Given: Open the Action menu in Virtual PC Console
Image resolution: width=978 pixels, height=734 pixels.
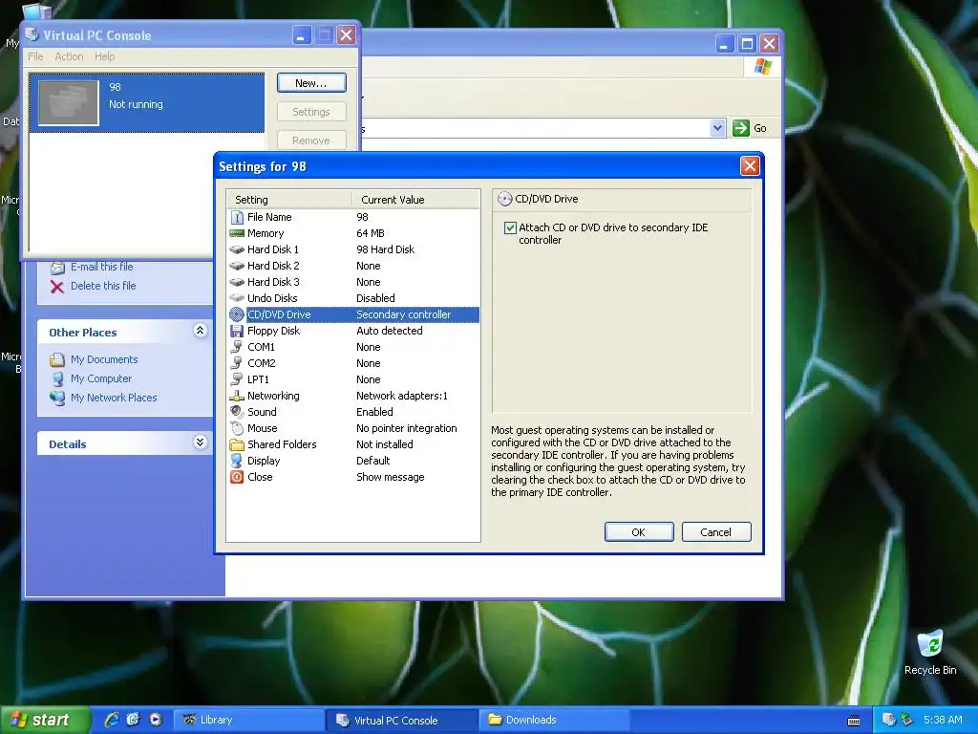Looking at the screenshot, I should [x=69, y=56].
